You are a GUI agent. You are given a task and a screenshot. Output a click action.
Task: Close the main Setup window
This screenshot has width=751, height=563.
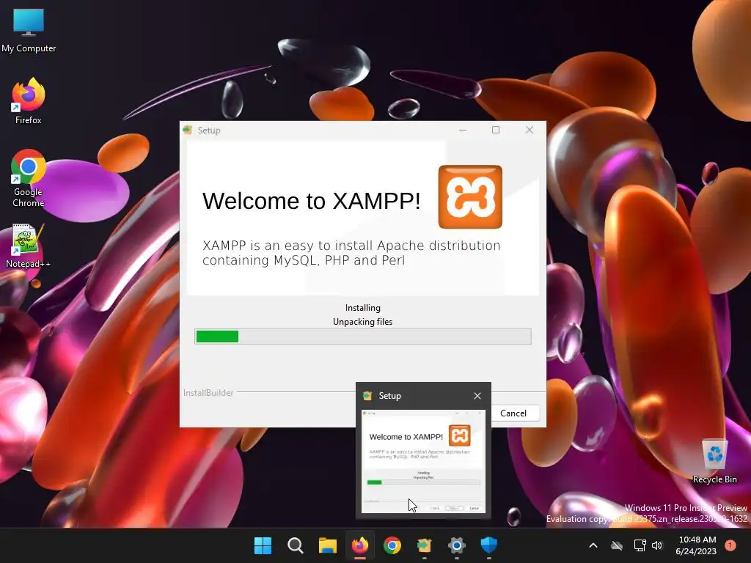tap(530, 130)
